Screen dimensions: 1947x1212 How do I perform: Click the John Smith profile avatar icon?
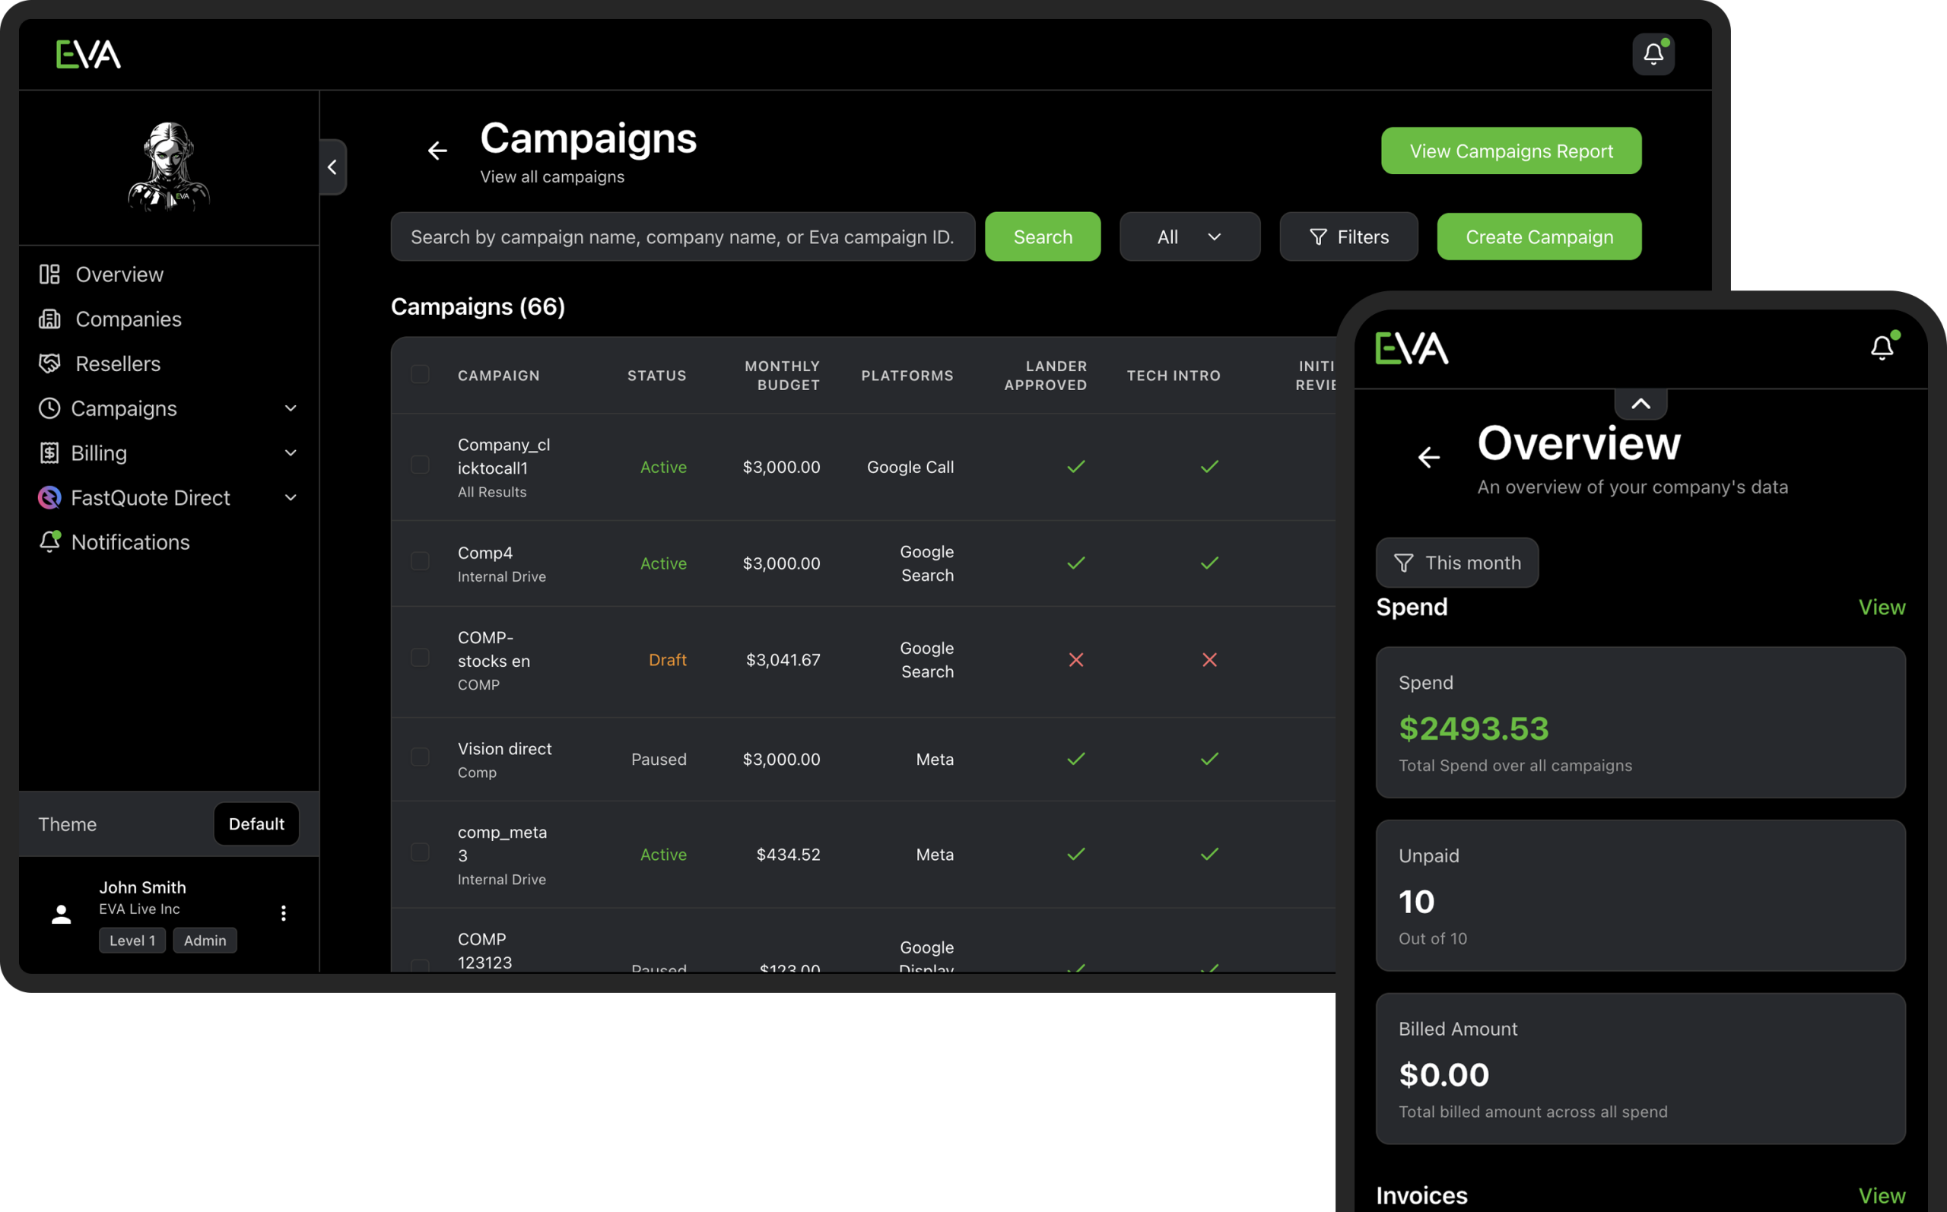coord(61,914)
